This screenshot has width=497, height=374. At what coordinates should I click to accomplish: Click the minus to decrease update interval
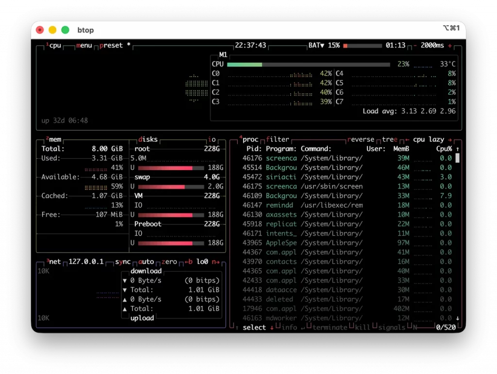click(x=415, y=46)
